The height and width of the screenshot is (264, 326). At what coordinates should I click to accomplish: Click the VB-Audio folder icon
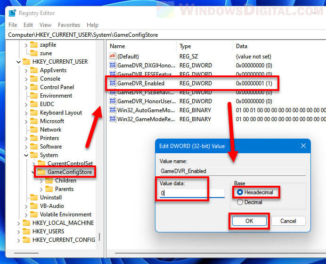click(34, 206)
